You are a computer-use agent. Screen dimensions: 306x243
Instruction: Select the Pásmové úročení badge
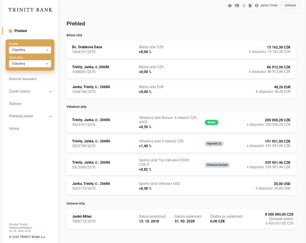[217, 165]
